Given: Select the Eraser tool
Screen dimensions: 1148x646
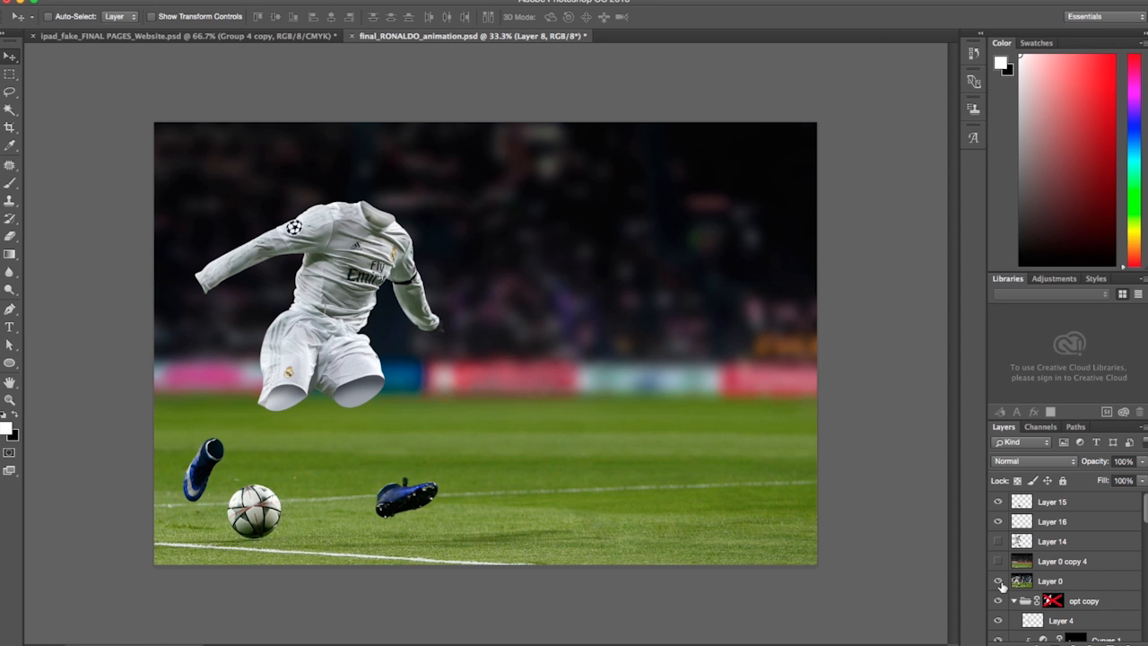Looking at the screenshot, I should [10, 238].
